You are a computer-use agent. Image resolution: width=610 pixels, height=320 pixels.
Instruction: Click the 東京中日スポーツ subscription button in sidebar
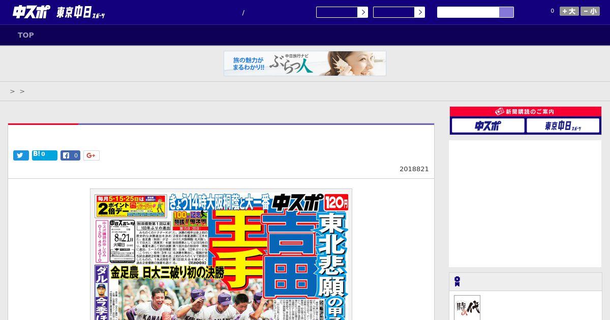563,125
